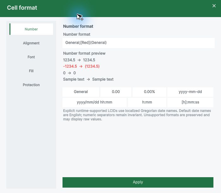This screenshot has width=221, height=193.
Task: Select the 0.00% percentage format preset
Action: pos(149,92)
